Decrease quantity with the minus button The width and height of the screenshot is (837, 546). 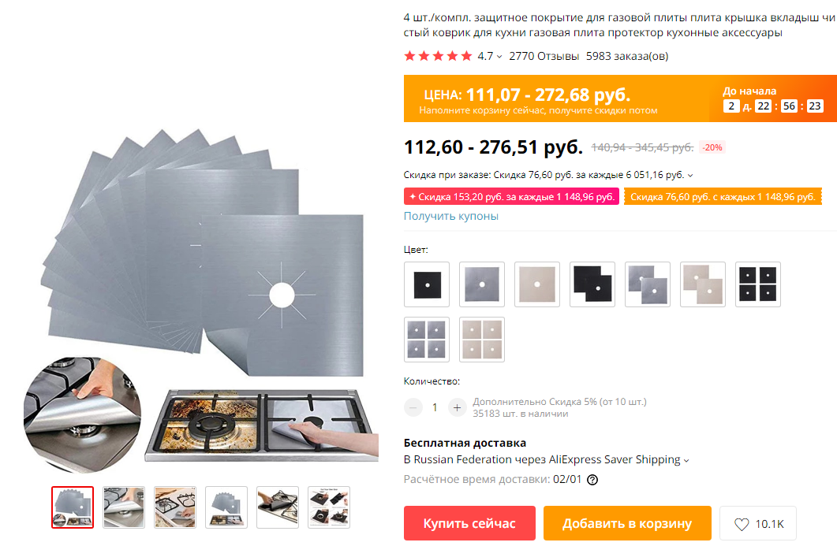[x=413, y=408]
